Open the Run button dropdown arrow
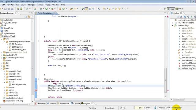Image resolution: width=196 pixels, height=110 pixels. (49, 9)
